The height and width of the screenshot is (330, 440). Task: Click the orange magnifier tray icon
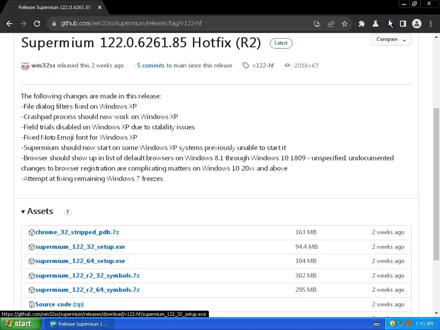(x=408, y=324)
